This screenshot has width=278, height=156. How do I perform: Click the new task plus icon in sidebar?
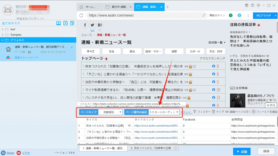click(65, 23)
